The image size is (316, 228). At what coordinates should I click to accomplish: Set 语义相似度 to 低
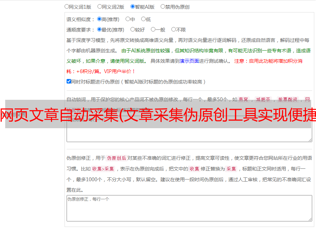click(x=143, y=19)
